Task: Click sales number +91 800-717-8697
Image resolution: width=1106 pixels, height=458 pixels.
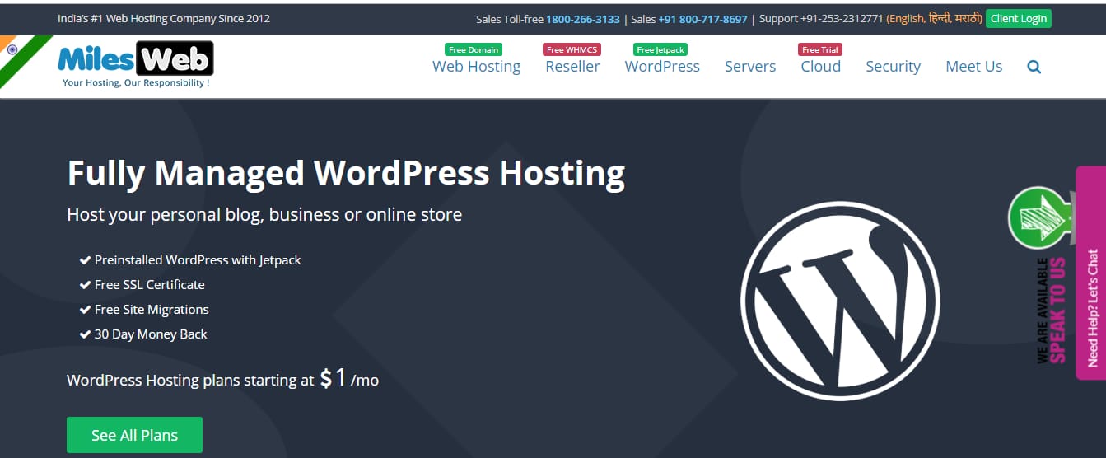Action: (702, 19)
